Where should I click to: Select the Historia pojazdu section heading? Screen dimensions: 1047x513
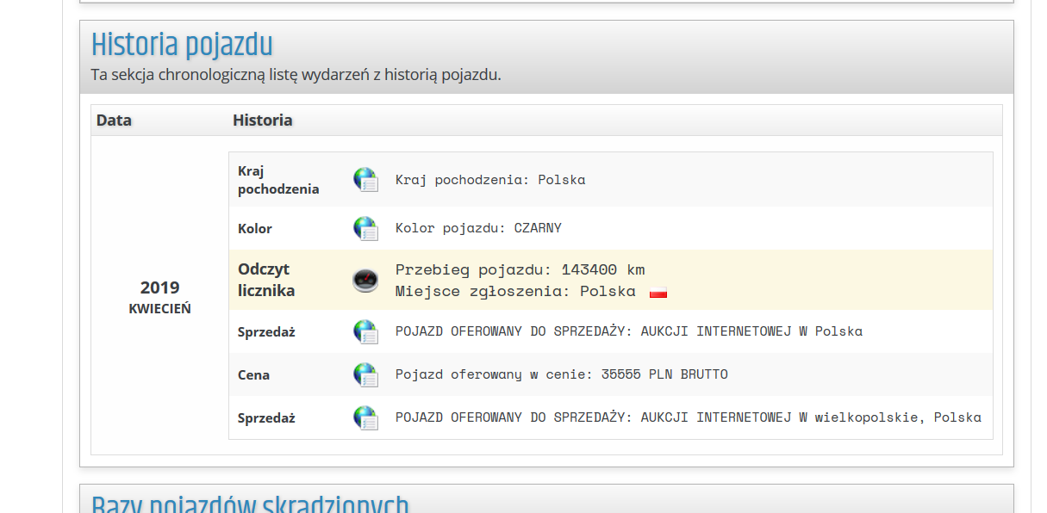coord(182,45)
